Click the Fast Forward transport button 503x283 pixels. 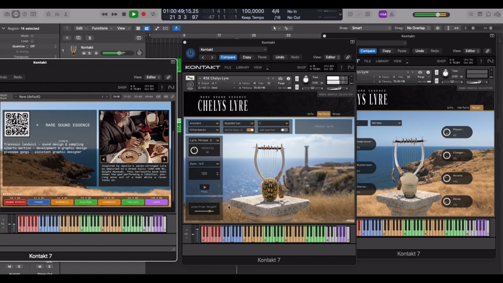coord(114,14)
